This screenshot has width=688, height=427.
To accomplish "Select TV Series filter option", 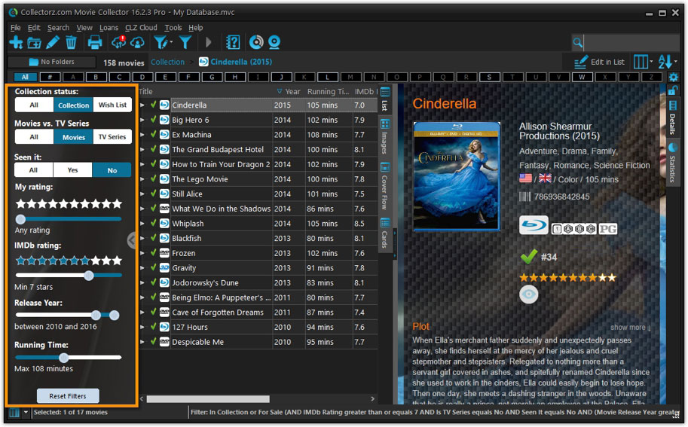I will 112,137.
